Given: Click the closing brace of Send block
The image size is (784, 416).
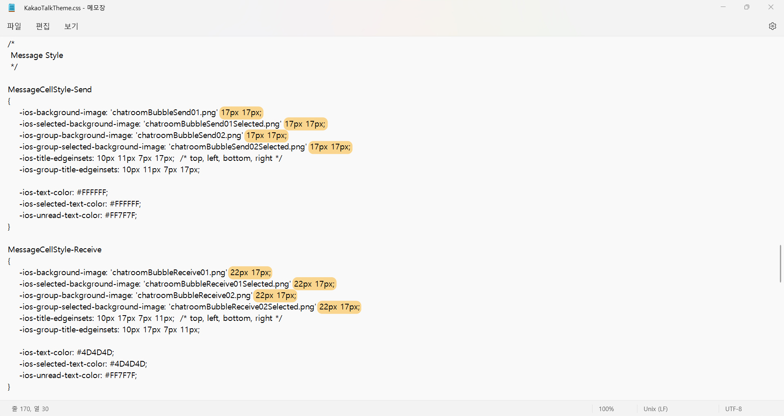Looking at the screenshot, I should tap(9, 227).
